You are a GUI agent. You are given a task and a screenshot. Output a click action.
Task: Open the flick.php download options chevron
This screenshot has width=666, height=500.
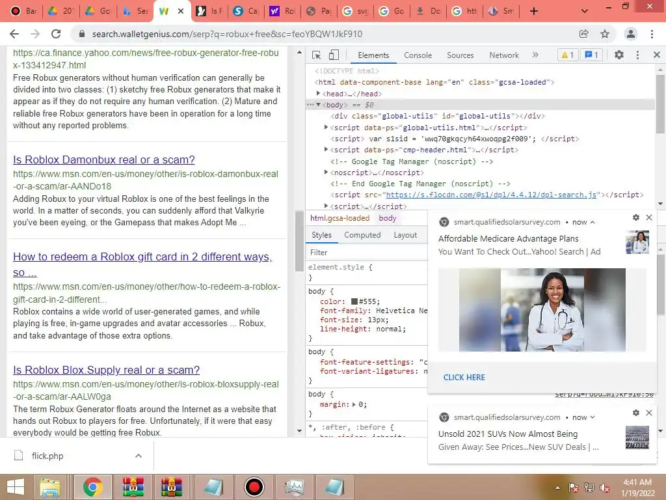139,456
